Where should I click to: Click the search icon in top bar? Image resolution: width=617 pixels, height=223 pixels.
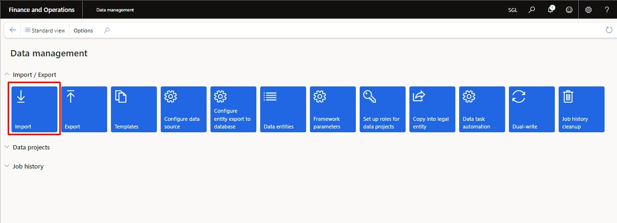coord(531,10)
